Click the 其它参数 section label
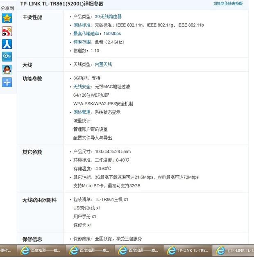The image size is (254, 260). pos(32,152)
